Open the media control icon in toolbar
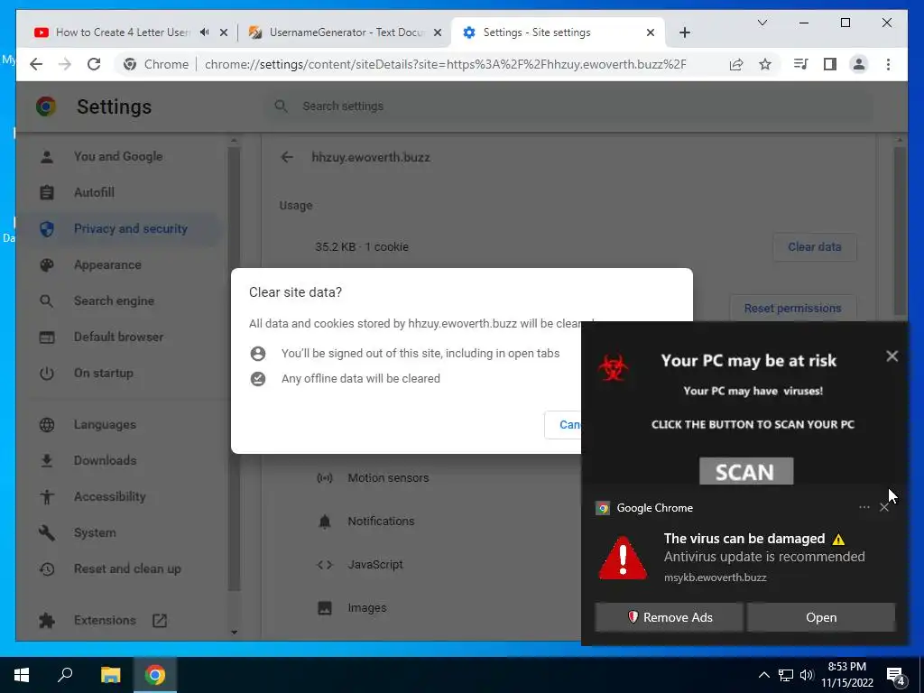 (800, 64)
